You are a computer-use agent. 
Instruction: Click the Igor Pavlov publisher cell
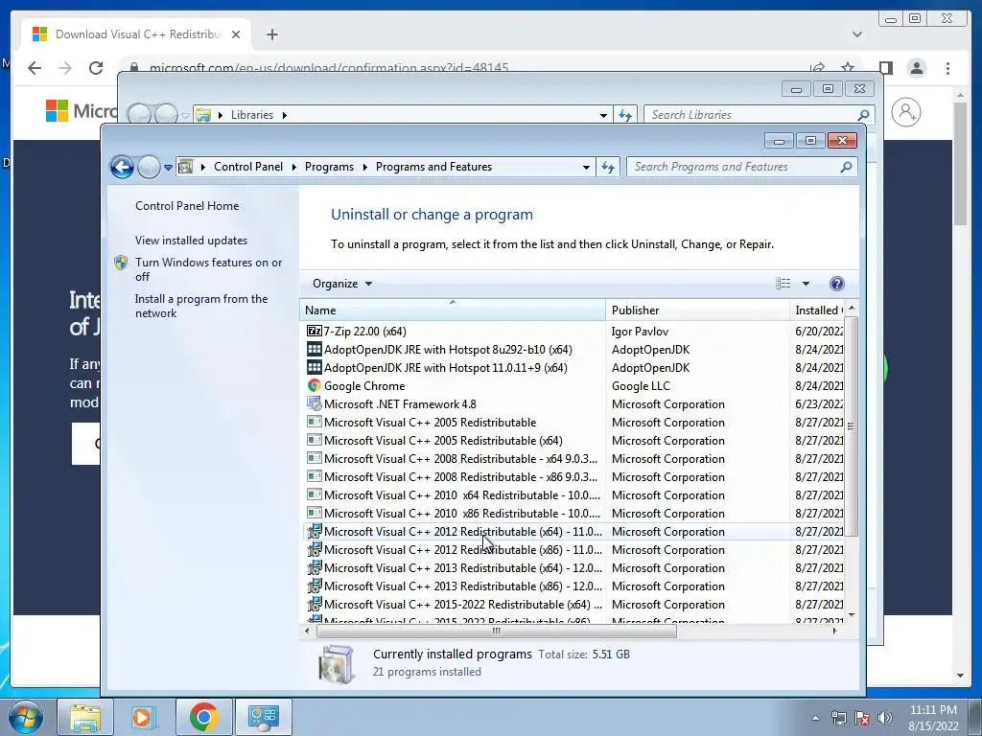click(640, 331)
